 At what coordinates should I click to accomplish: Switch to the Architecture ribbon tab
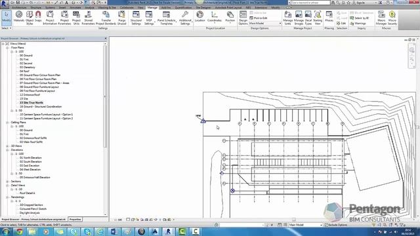pos(19,8)
